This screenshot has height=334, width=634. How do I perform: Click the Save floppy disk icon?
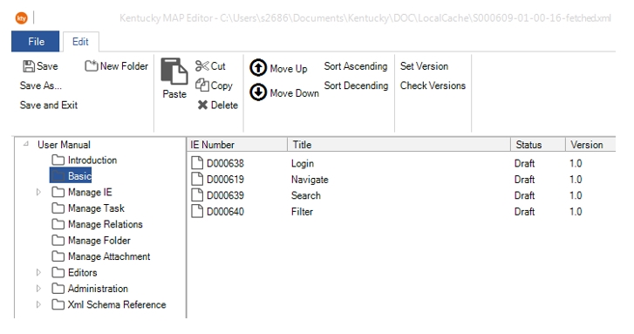pyautogui.click(x=29, y=66)
